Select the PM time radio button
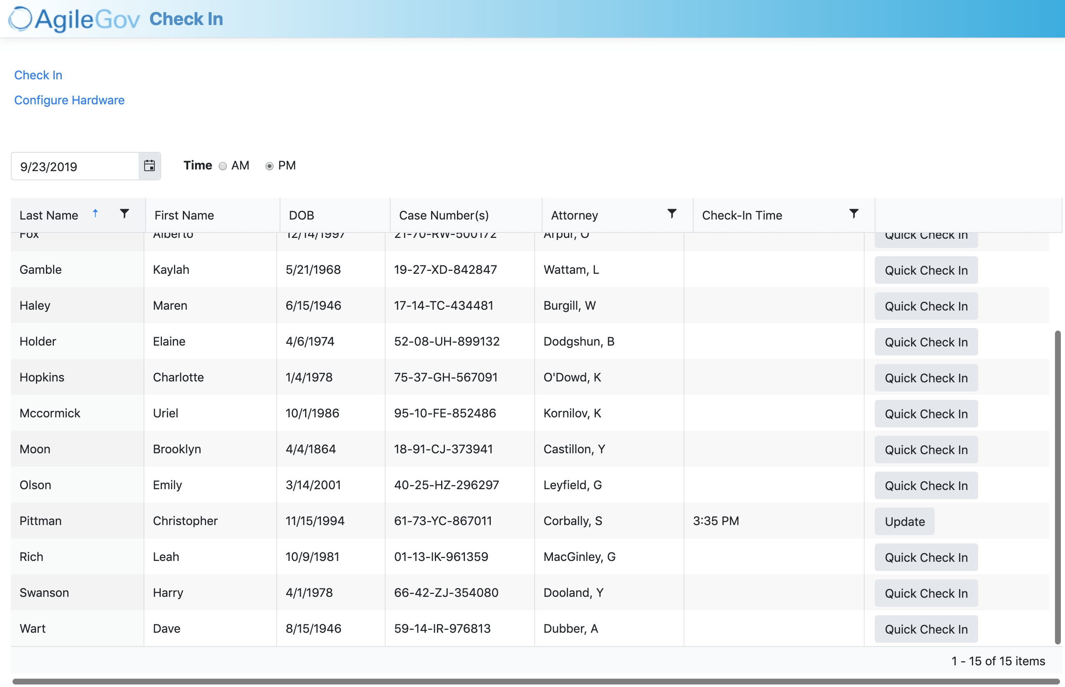1065x687 pixels. pos(269,166)
